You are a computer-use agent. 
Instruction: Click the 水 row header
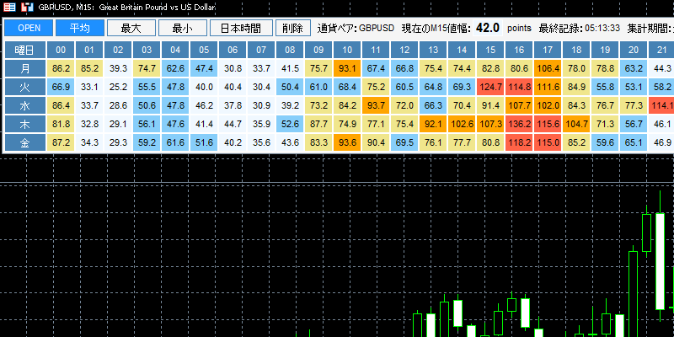[x=24, y=106]
